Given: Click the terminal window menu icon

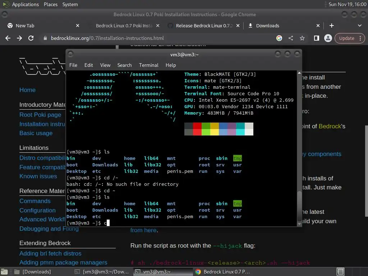Looking at the screenshot, I should coord(70,54).
